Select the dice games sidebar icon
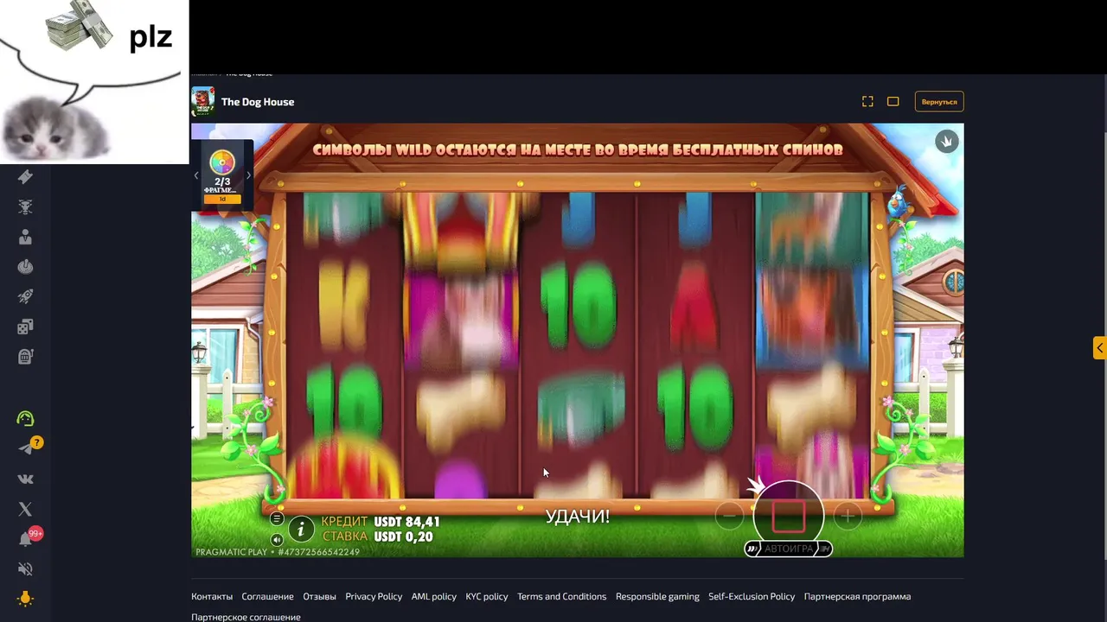This screenshot has height=622, width=1107. click(25, 327)
